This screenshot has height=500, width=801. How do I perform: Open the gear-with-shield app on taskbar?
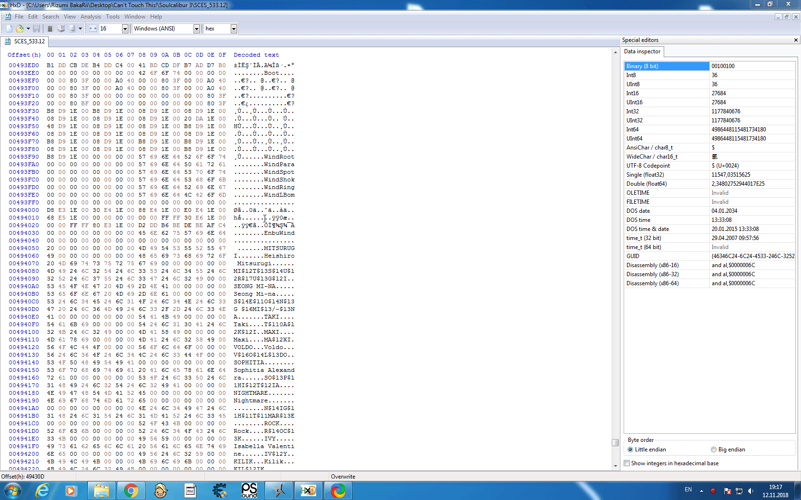(219, 490)
